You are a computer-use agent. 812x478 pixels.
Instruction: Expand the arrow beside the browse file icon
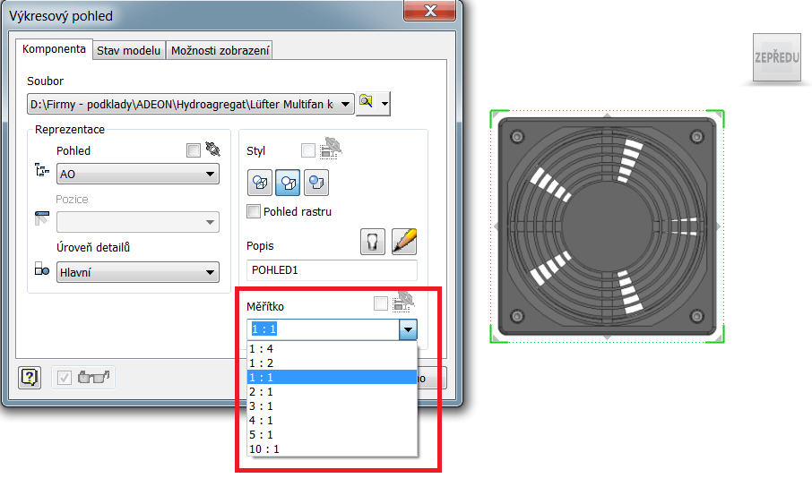[384, 104]
